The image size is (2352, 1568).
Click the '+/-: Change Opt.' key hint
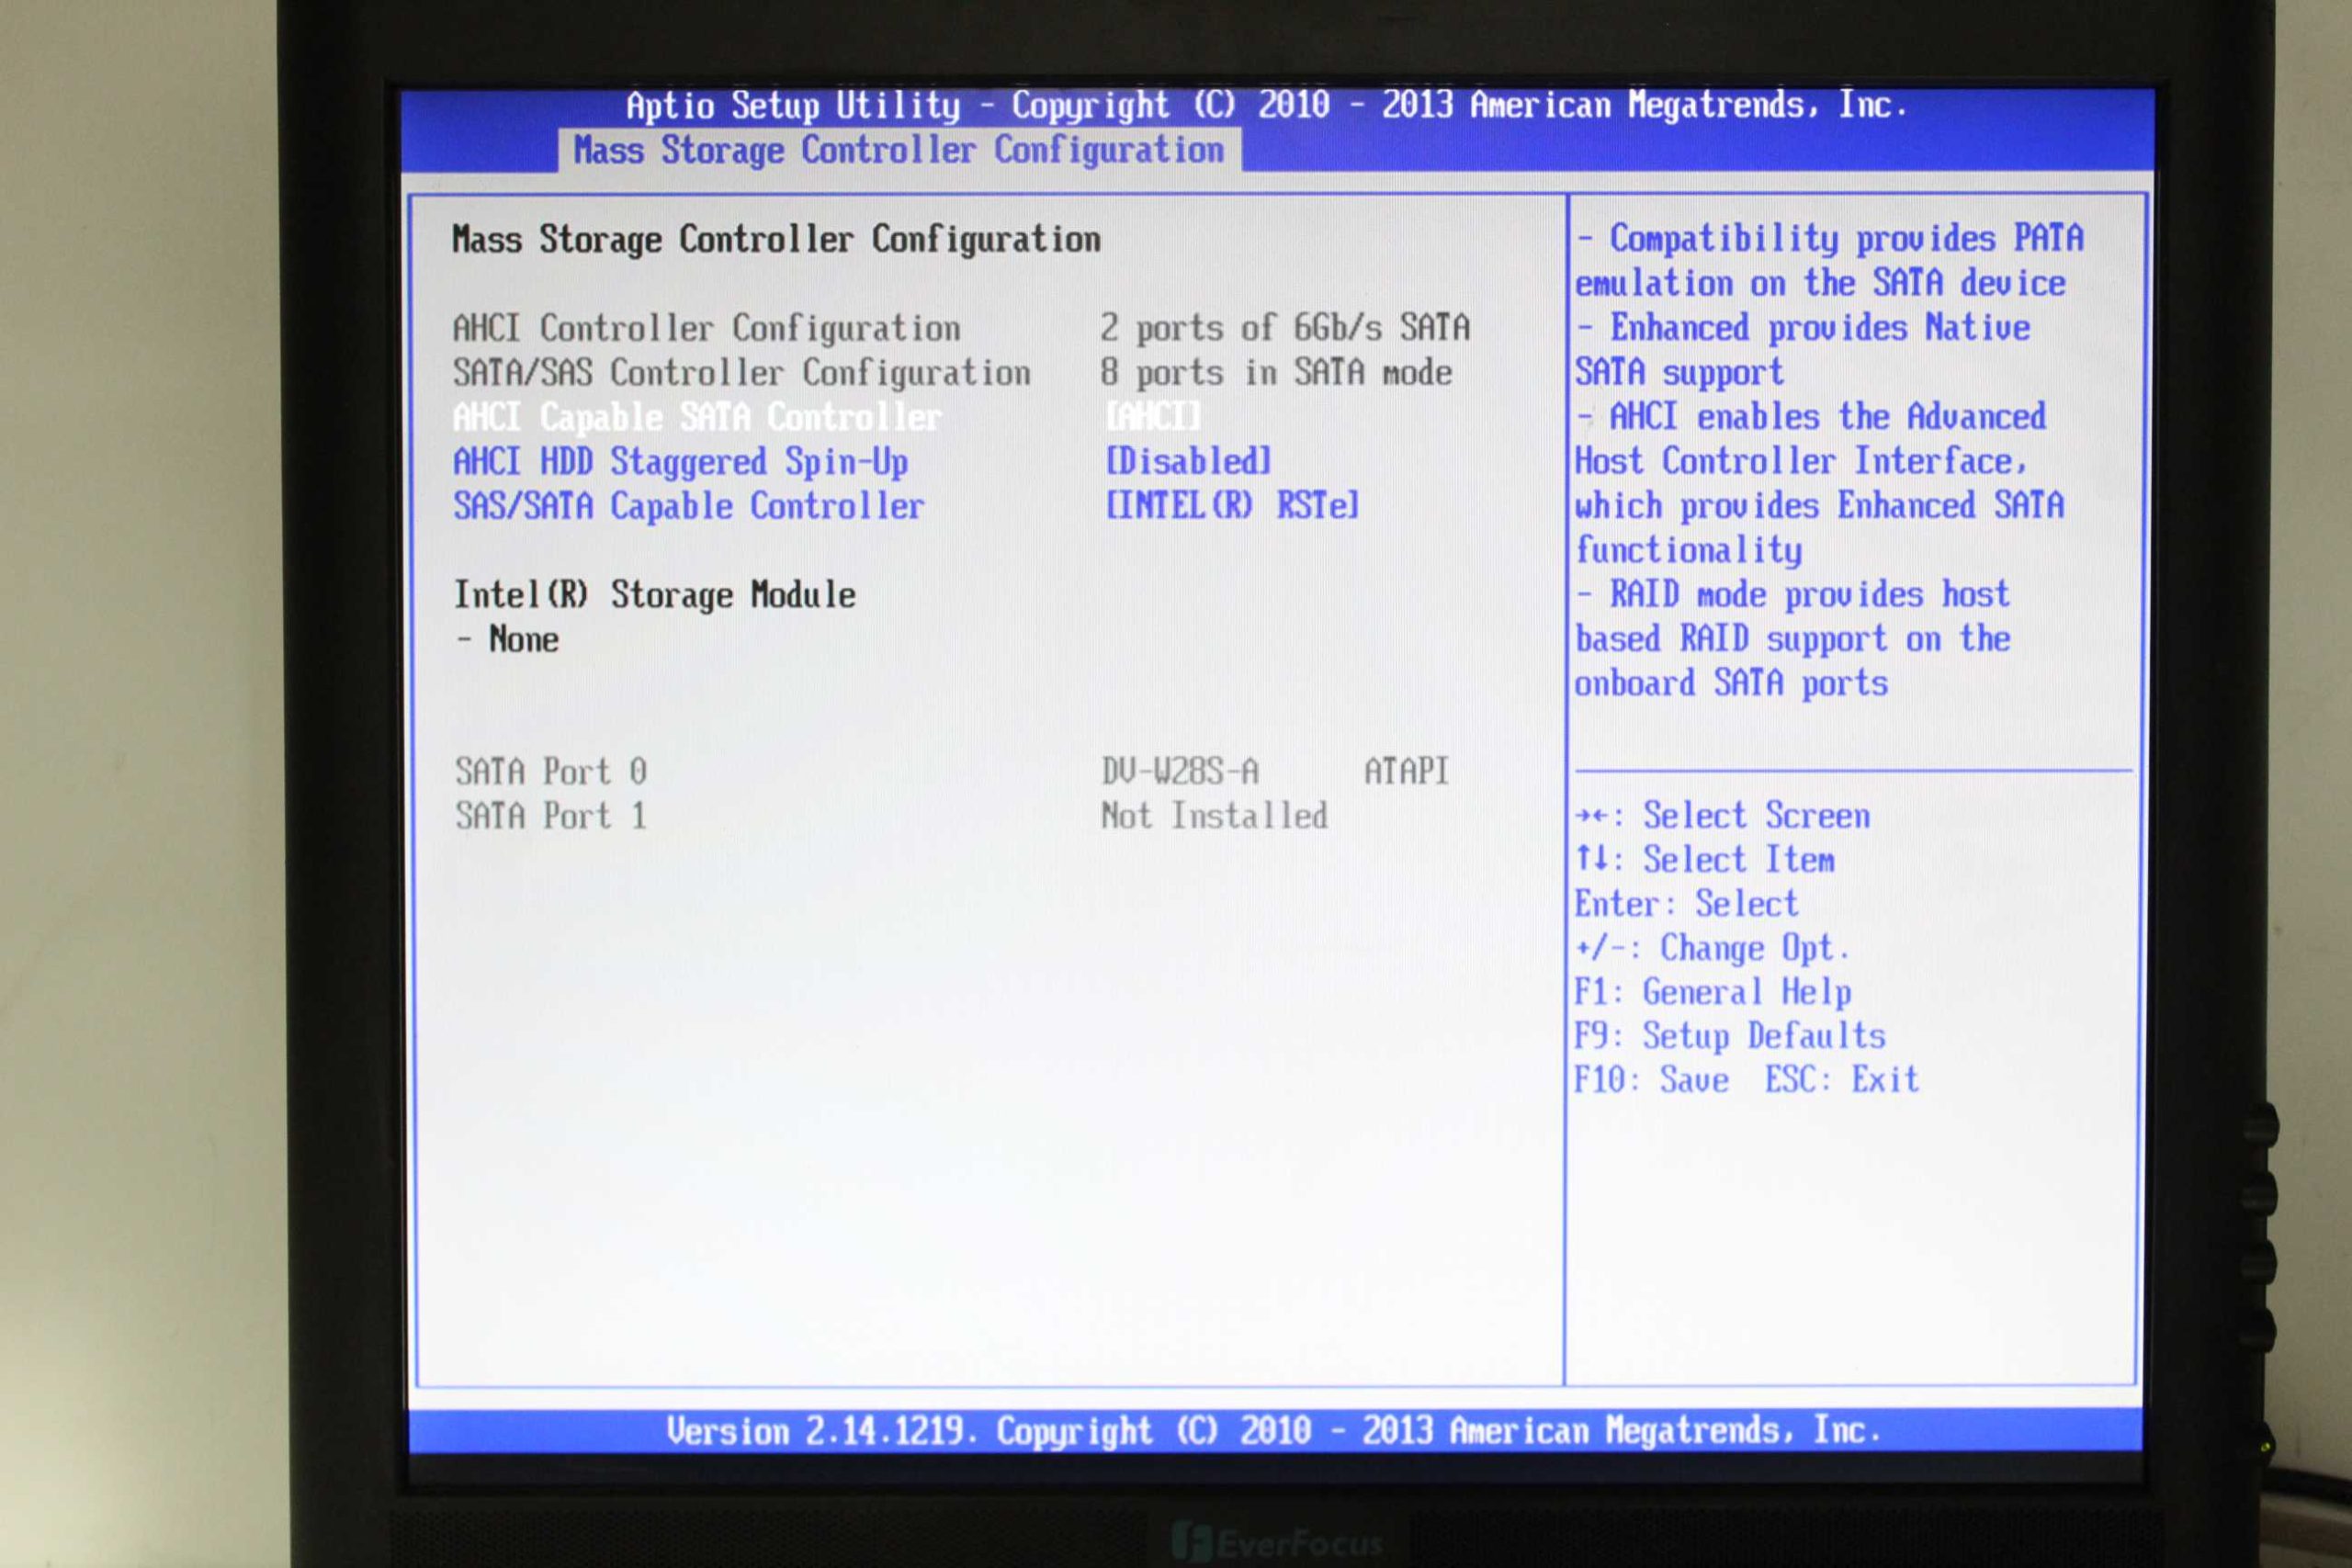1712,948
